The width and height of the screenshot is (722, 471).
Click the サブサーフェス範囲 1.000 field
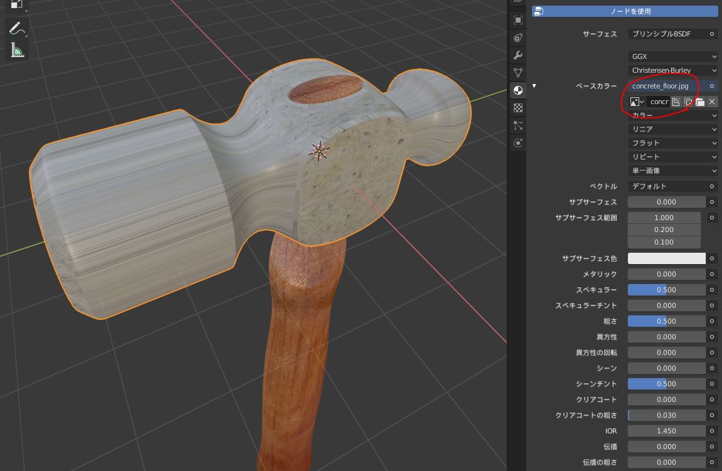(664, 218)
